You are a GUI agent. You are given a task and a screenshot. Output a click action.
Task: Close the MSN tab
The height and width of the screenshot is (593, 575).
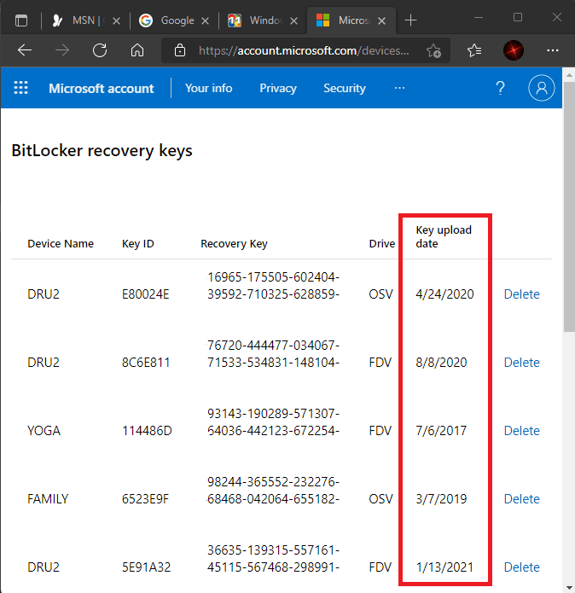116,20
